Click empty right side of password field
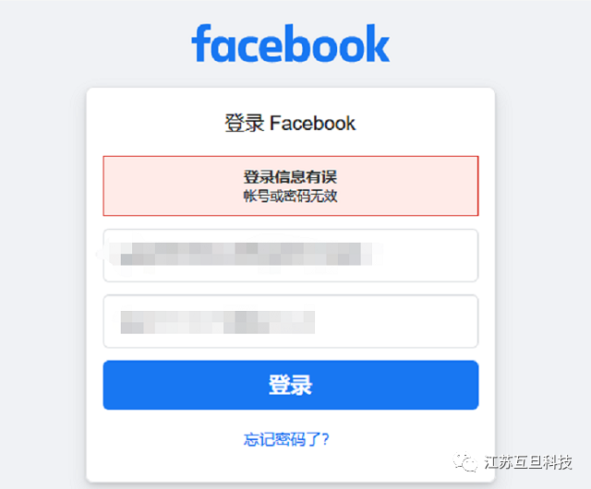The height and width of the screenshot is (489, 591). tap(396, 321)
